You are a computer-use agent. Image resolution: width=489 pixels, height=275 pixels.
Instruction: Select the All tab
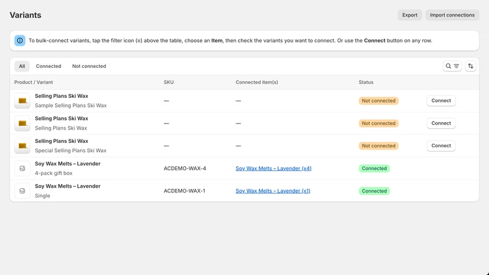coord(22,66)
